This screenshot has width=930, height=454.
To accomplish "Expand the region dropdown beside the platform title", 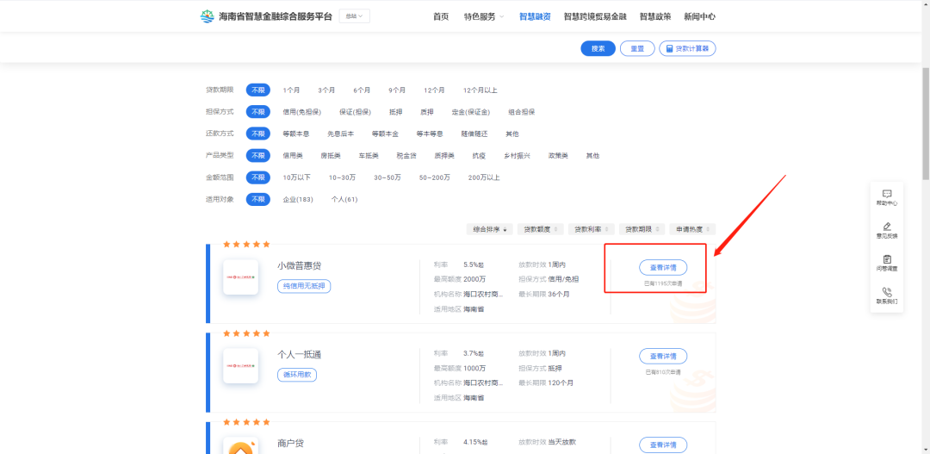I will [354, 16].
